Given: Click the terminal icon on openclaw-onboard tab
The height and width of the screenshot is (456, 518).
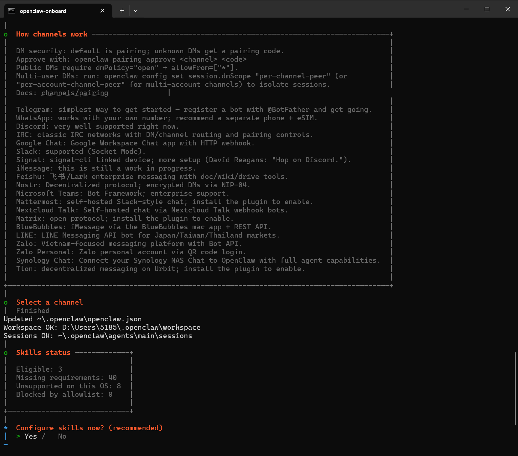Looking at the screenshot, I should [x=11, y=11].
